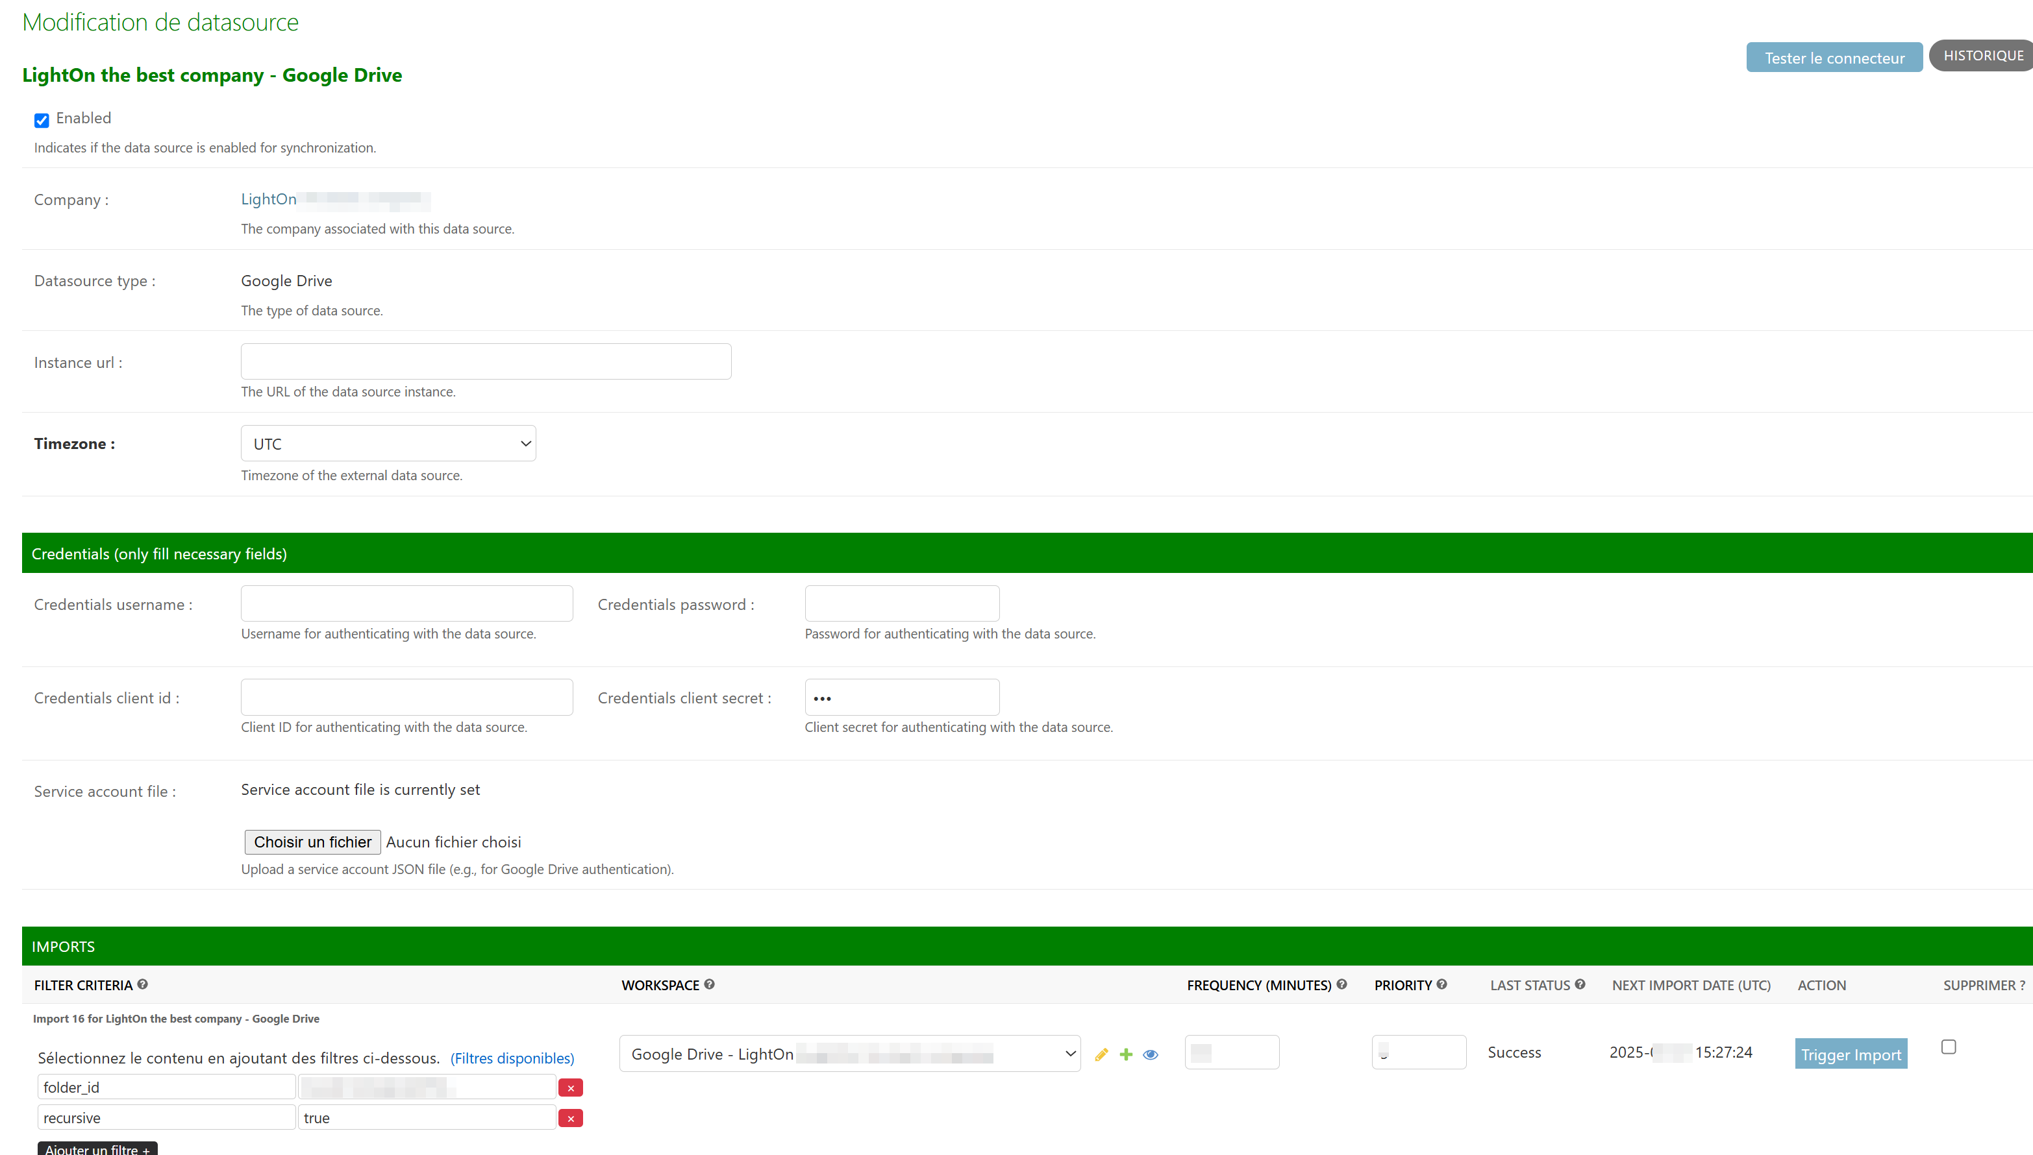Open the Timezone UTC dropdown
This screenshot has height=1155, width=2033.
click(x=388, y=443)
